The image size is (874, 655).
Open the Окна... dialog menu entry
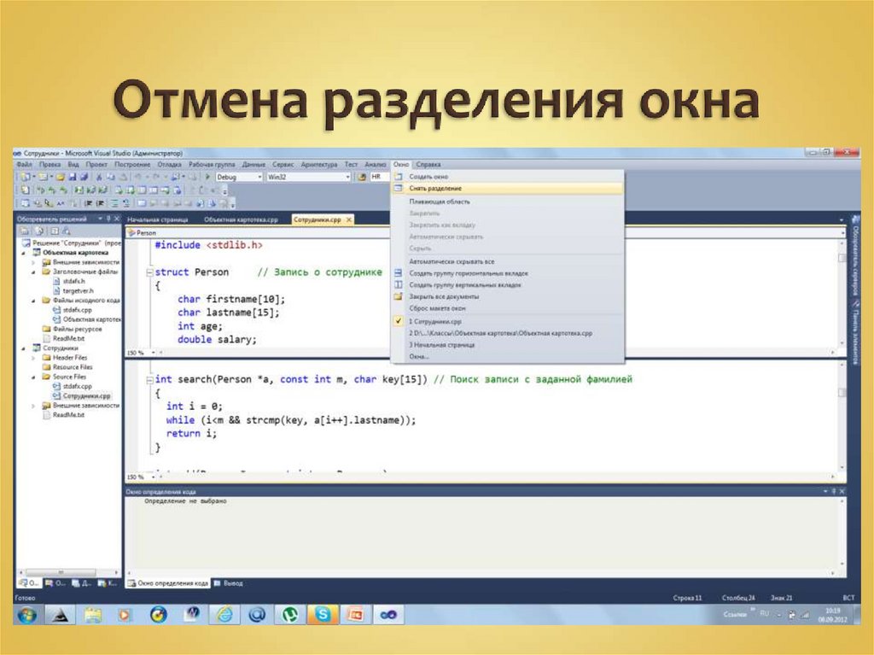507,356
